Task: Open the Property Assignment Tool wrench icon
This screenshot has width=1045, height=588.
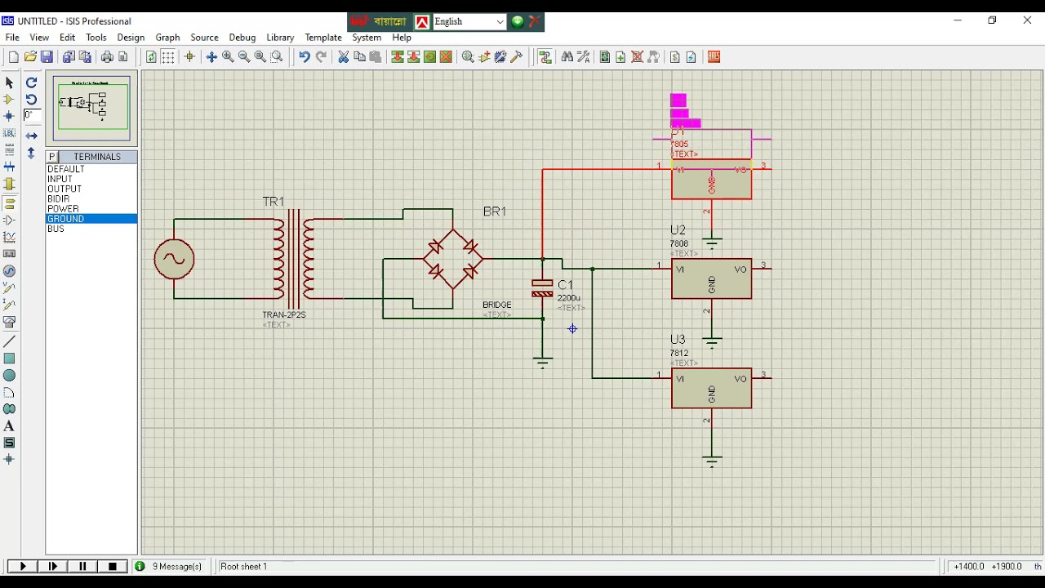Action: coord(583,57)
